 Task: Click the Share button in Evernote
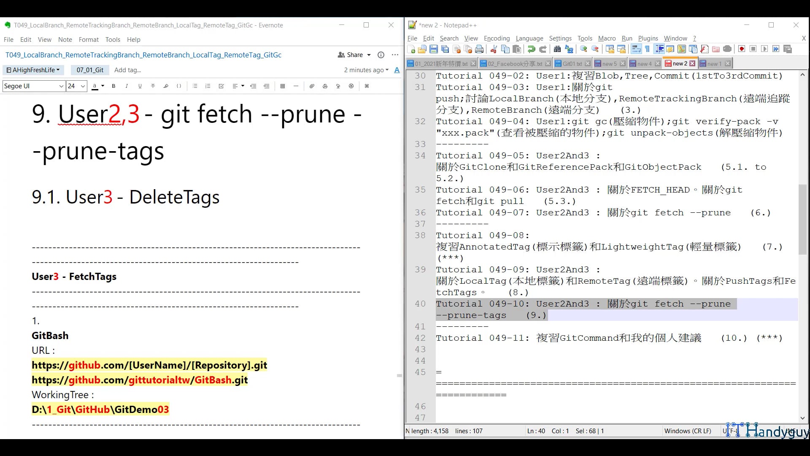[x=354, y=54]
